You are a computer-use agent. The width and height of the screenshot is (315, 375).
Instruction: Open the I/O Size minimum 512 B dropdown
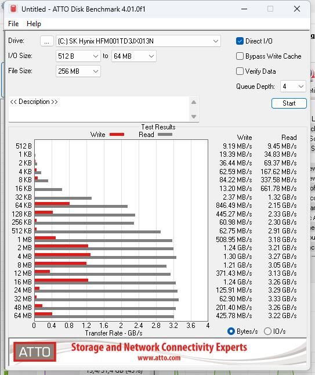78,56
